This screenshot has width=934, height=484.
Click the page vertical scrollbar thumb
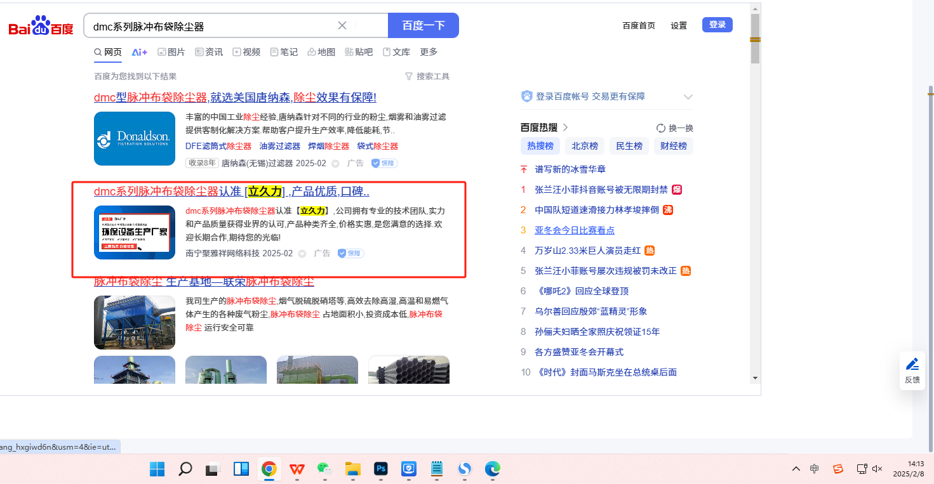coord(755,38)
